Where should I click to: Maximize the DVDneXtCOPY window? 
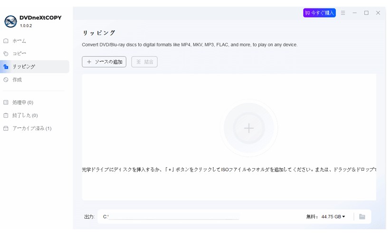click(x=366, y=13)
